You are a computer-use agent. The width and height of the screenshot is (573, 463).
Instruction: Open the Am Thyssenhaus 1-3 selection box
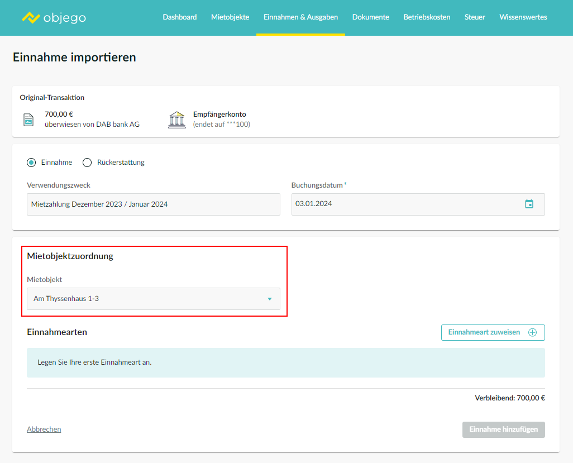point(145,299)
